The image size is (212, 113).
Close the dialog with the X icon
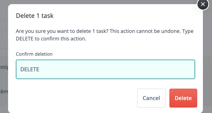[203, 4]
